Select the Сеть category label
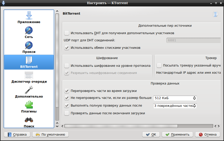Image resolution: width=224 pixels, height=141 pixels. [29, 37]
